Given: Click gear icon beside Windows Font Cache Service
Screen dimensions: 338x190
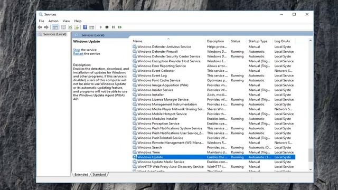Looking at the screenshot, I should click(135, 80).
